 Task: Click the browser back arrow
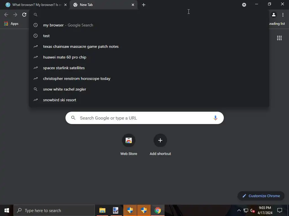coord(6,15)
